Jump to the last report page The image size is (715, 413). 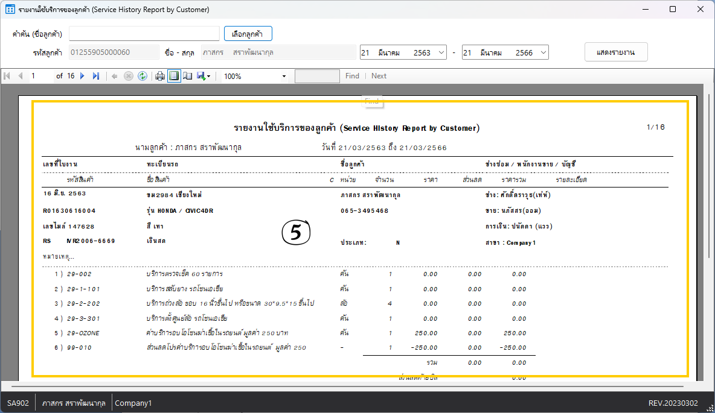pos(96,76)
